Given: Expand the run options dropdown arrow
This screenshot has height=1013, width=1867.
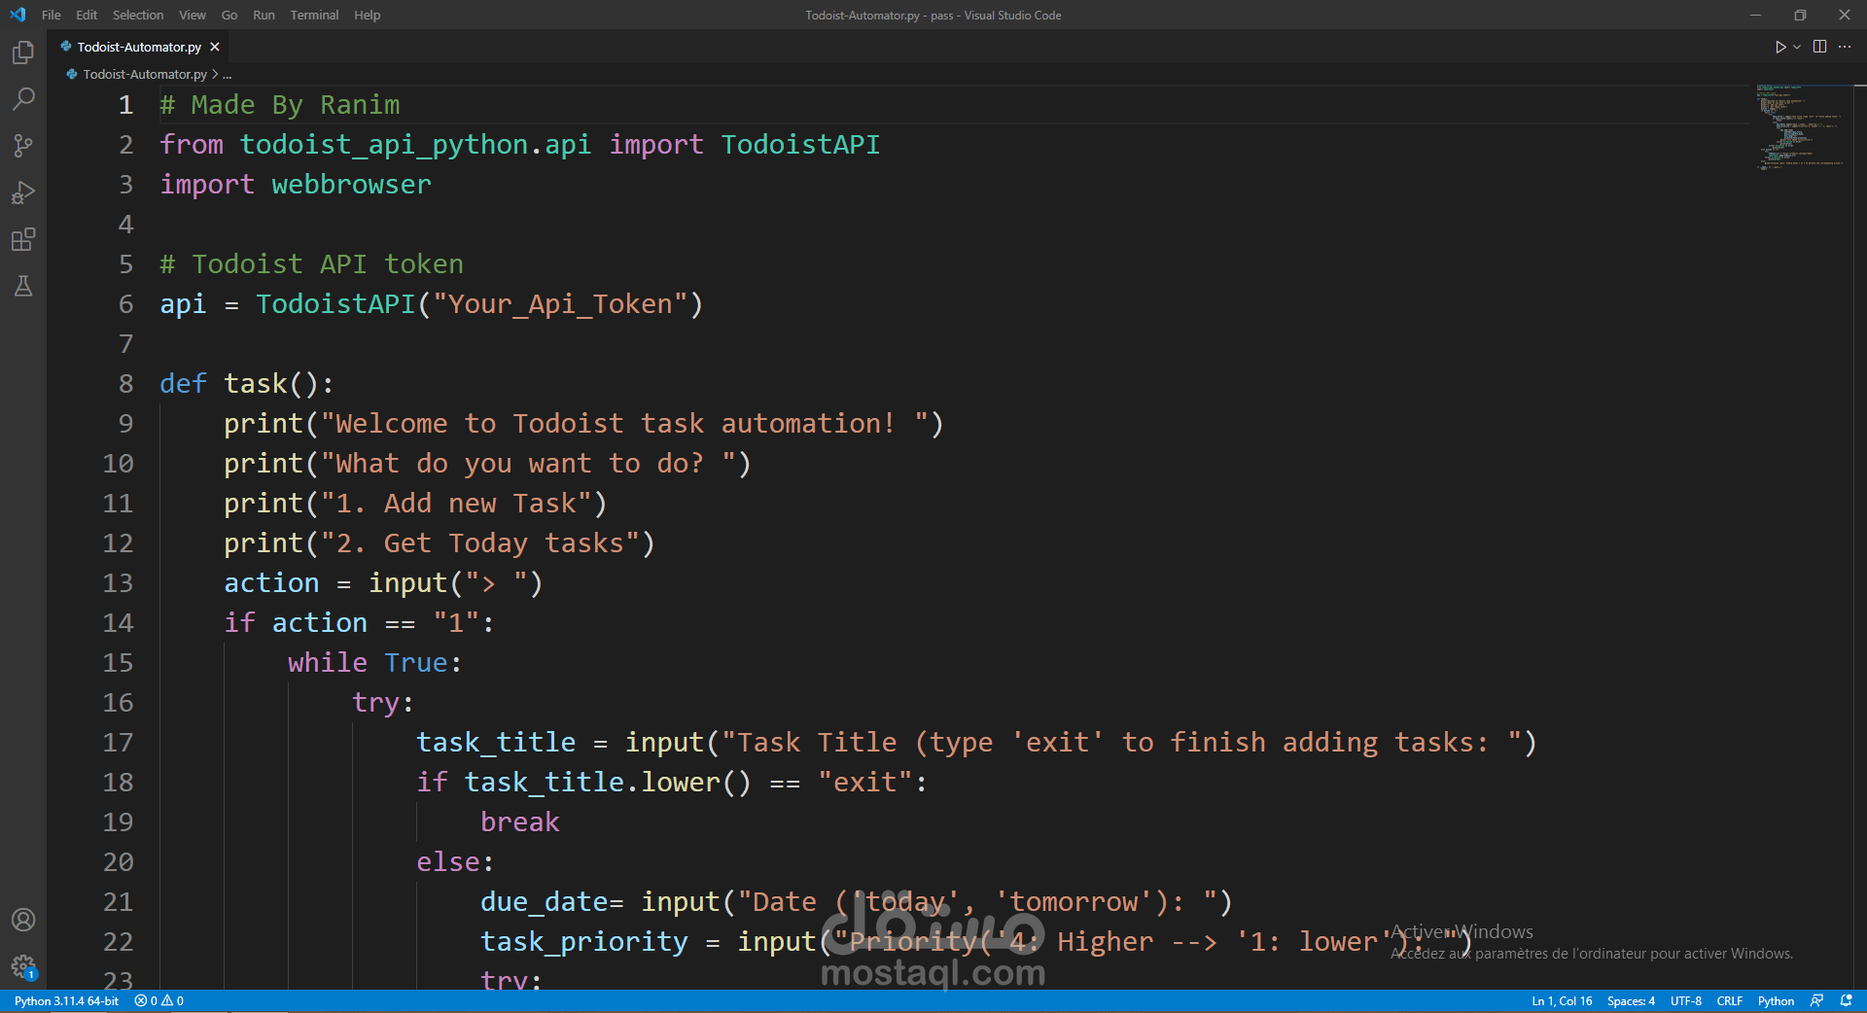Looking at the screenshot, I should (1797, 47).
